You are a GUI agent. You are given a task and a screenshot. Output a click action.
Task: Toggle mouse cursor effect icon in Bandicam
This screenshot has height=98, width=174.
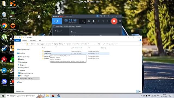coord(98,21)
